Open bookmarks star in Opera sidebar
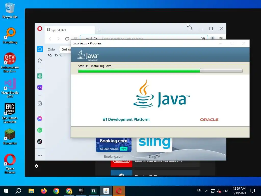261x196 pixels. pyautogui.click(x=40, y=60)
